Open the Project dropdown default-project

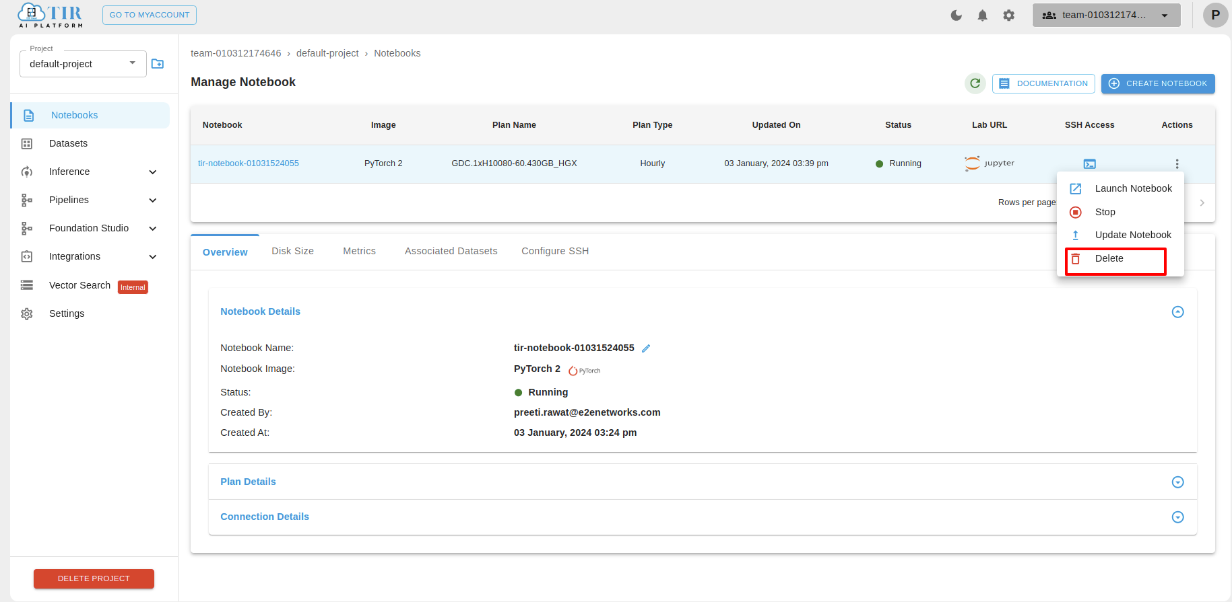(x=83, y=64)
